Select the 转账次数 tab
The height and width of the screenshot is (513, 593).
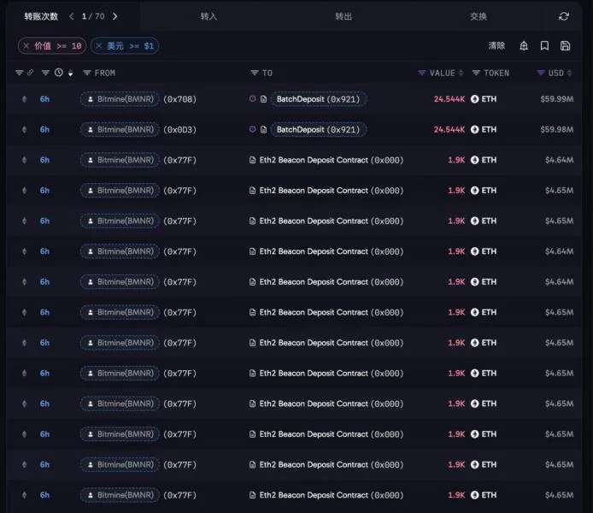(x=41, y=16)
